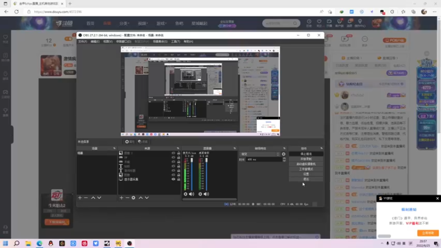Click the 退出 exit button in OBS Controls

pos(306,179)
